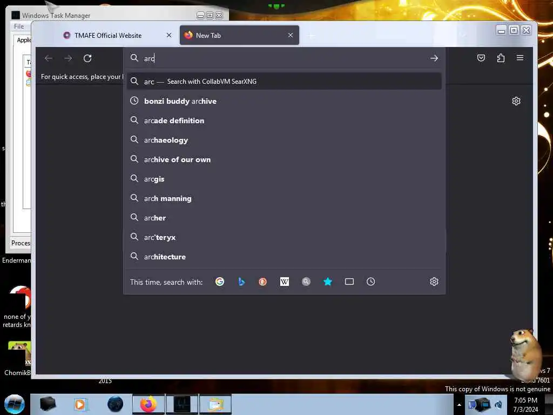Search only in History clock

coord(370,282)
